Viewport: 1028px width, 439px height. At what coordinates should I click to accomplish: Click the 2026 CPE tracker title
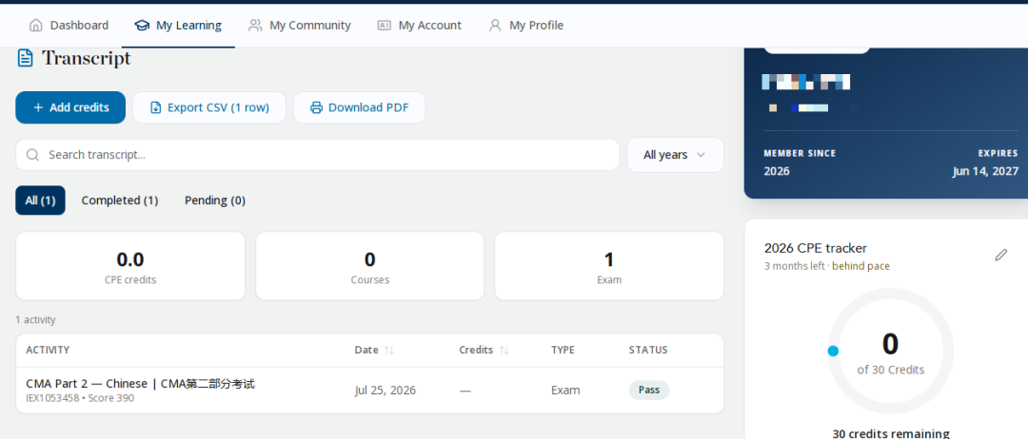(816, 248)
